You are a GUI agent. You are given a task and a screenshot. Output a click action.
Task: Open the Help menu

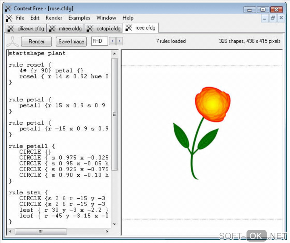[128, 18]
